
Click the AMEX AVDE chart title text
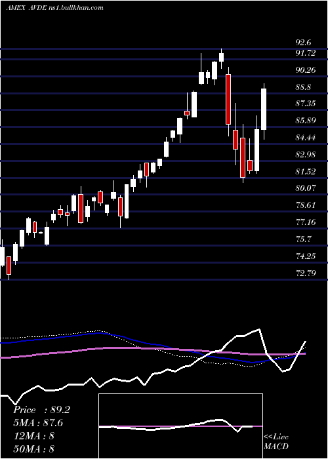tap(55, 8)
